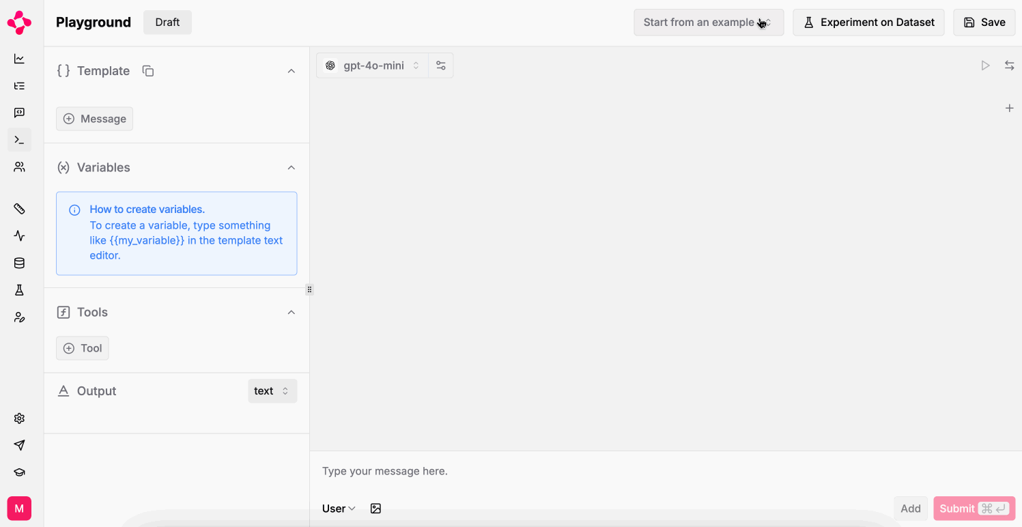This screenshot has width=1022, height=527.
Task: Click the plus icon in the message pane
Action: pyautogui.click(x=1009, y=108)
